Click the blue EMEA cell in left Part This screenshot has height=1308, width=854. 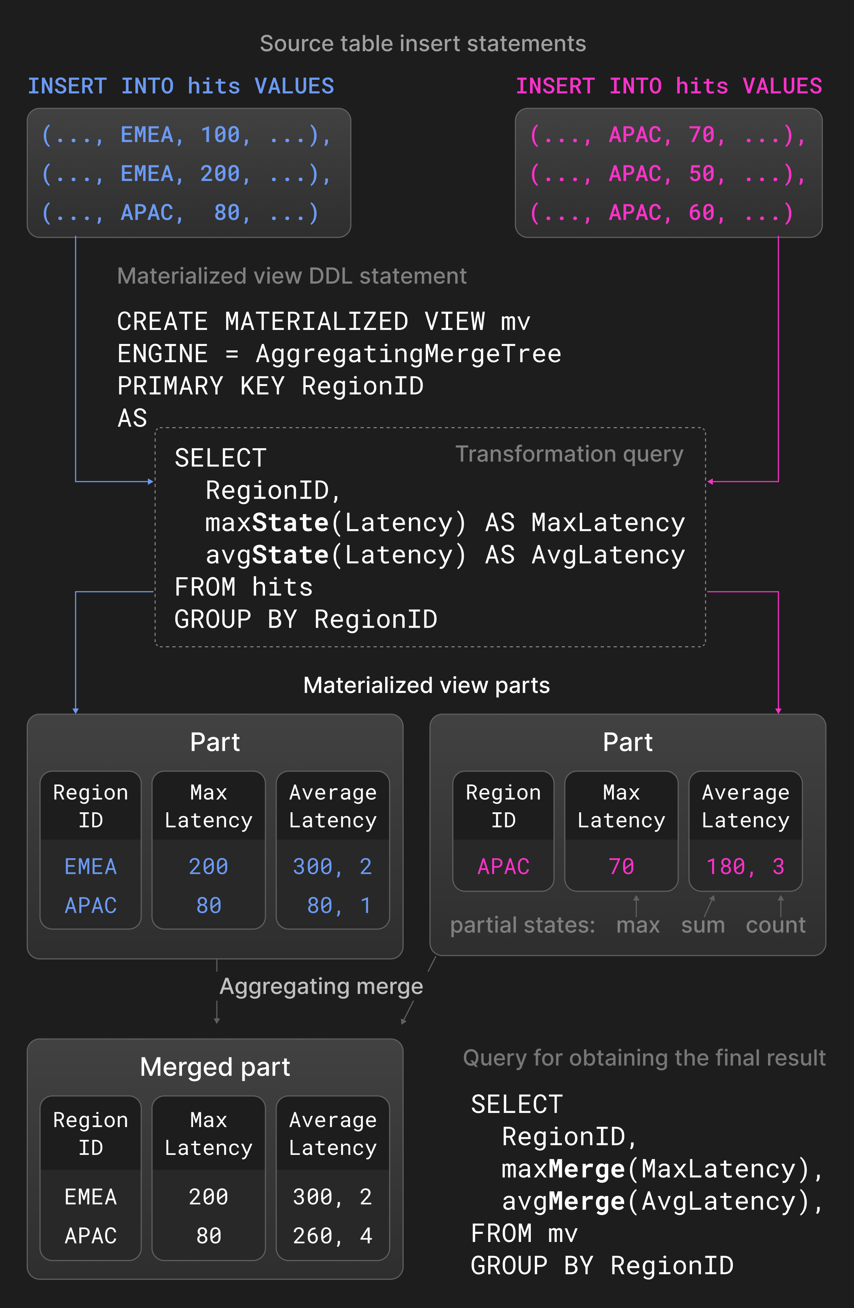pyautogui.click(x=91, y=867)
